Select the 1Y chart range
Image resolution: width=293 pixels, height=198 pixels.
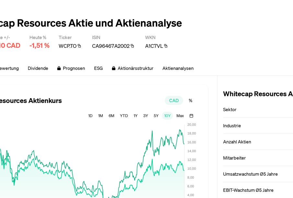[x=135, y=116]
